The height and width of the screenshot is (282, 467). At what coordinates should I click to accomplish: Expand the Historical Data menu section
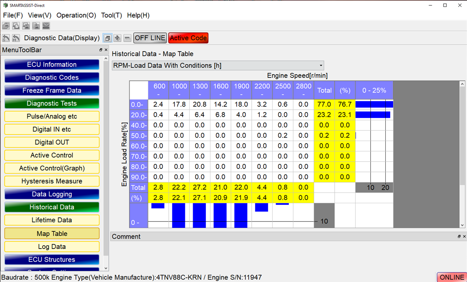pyautogui.click(x=52, y=207)
